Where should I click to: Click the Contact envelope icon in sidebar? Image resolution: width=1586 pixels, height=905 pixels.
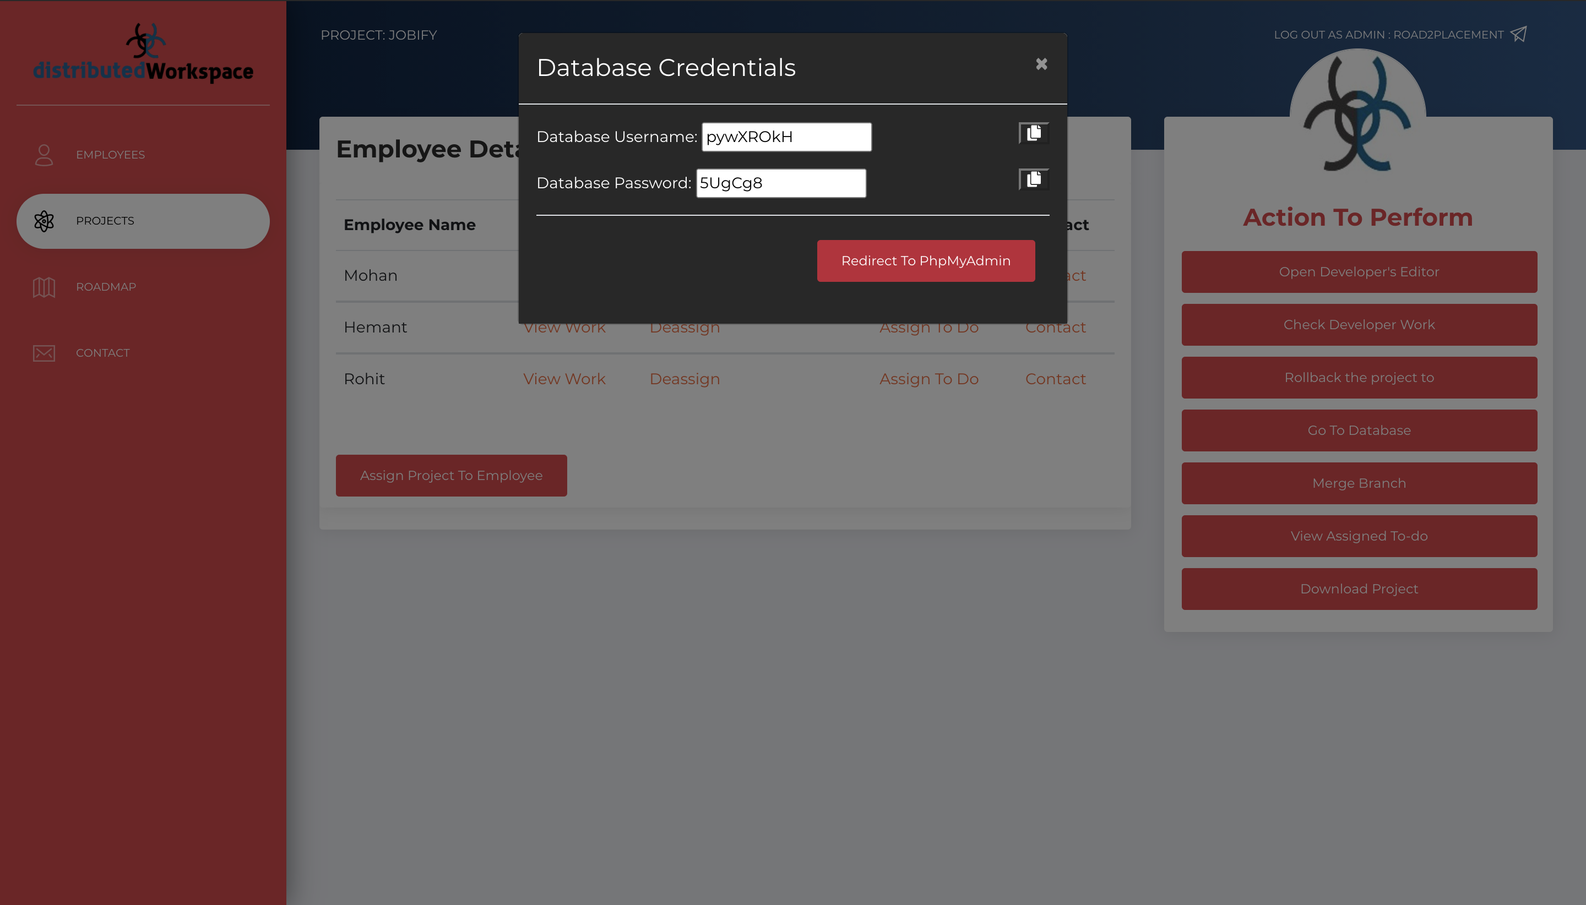[44, 353]
